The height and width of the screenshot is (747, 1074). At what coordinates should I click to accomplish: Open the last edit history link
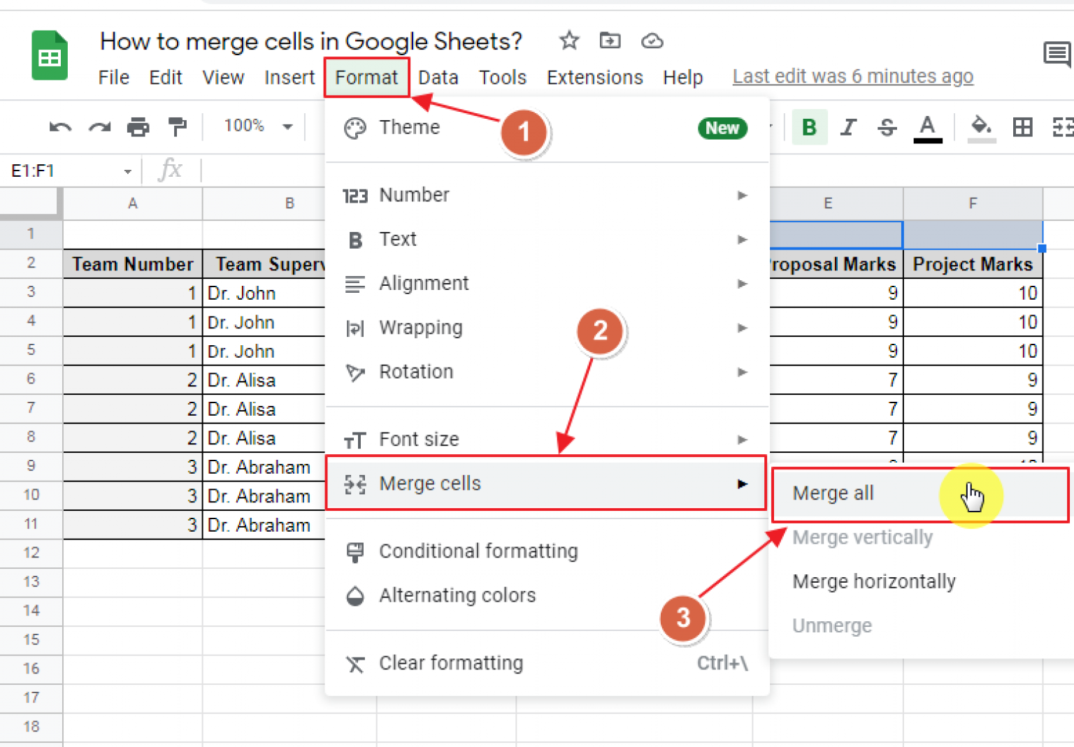click(852, 76)
